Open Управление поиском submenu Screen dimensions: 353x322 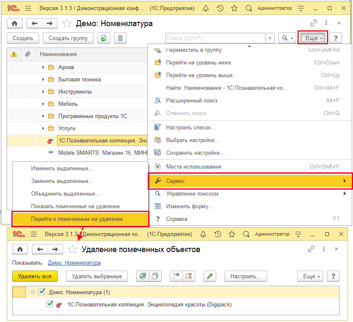pos(250,194)
